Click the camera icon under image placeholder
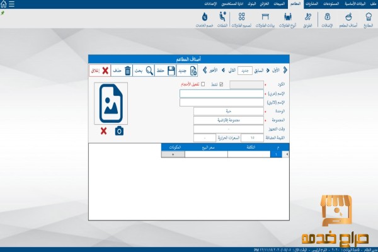The width and height of the screenshot is (378, 252). pyautogui.click(x=120, y=131)
